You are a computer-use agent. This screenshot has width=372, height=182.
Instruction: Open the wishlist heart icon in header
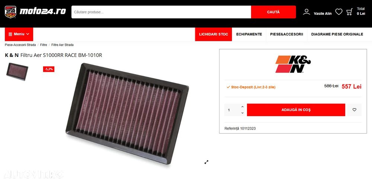click(x=339, y=12)
